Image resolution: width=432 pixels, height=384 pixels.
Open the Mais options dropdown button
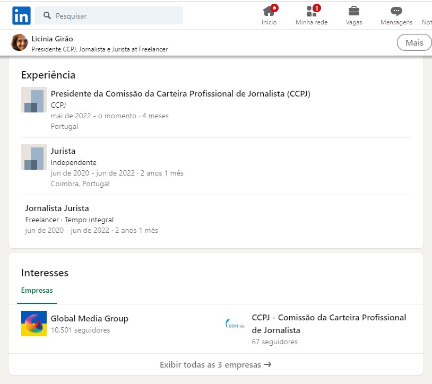(414, 43)
